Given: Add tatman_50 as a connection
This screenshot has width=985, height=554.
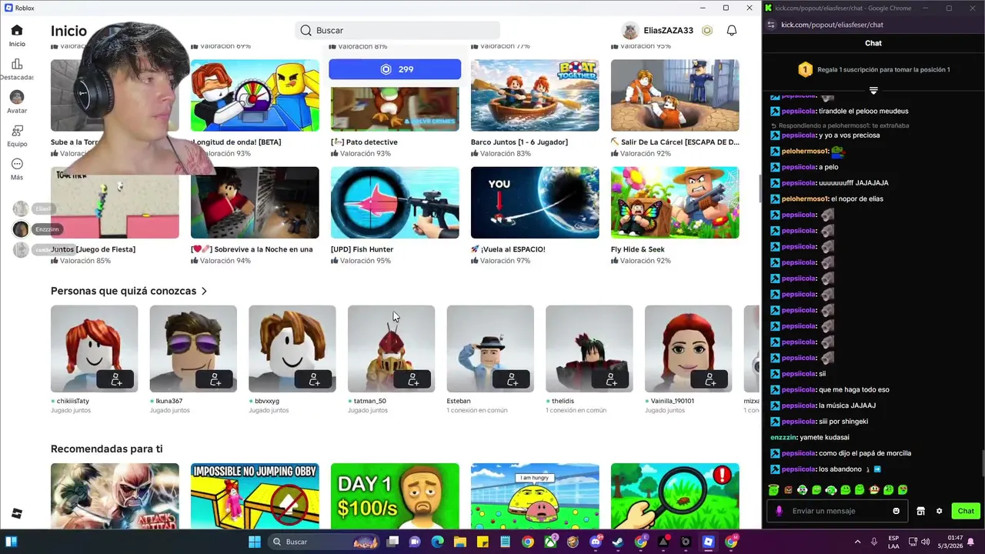Looking at the screenshot, I should point(412,380).
